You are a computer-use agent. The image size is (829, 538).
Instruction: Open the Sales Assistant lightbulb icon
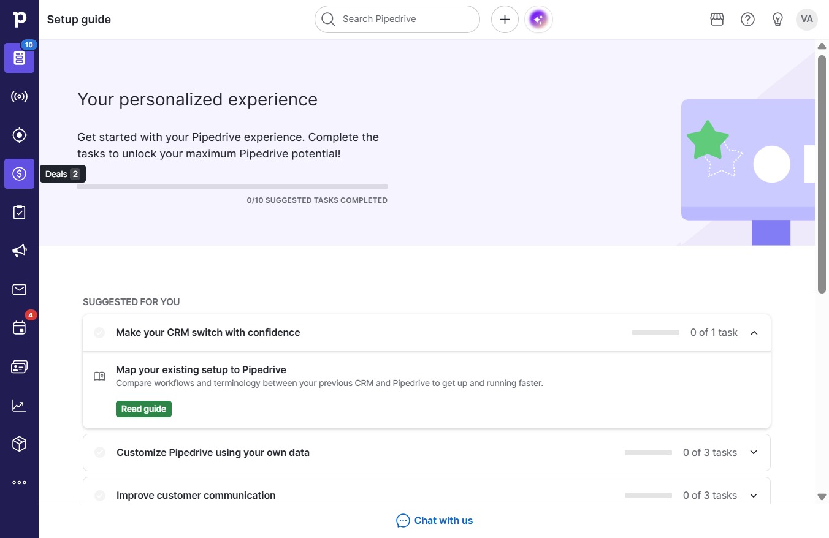click(778, 20)
